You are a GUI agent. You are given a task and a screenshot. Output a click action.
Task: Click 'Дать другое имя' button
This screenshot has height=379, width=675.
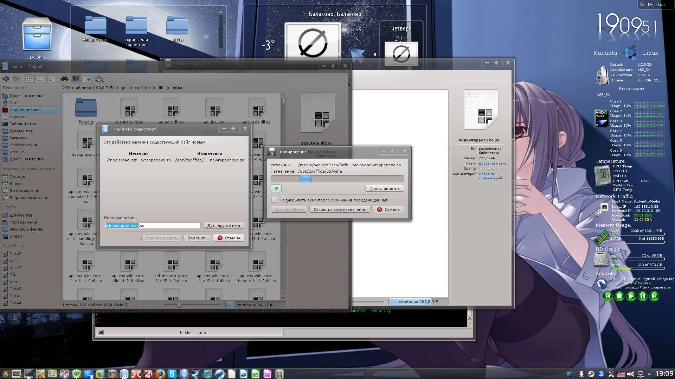pos(224,226)
